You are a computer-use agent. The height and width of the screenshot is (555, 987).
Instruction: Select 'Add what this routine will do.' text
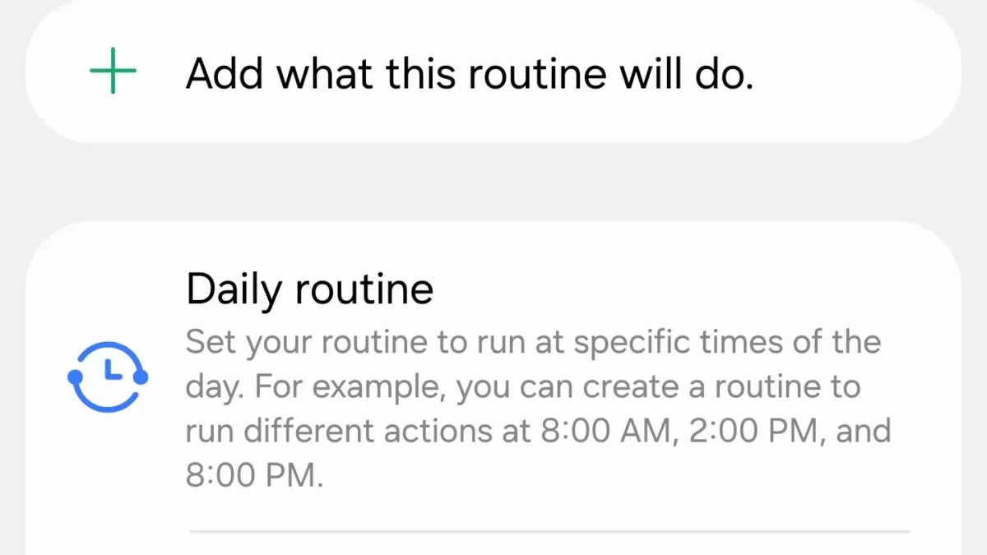pos(470,75)
